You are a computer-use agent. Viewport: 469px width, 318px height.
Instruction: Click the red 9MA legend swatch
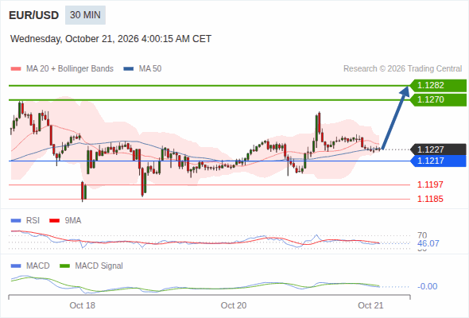pos(54,220)
